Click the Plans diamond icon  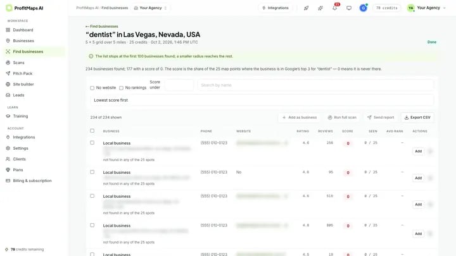click(8, 170)
